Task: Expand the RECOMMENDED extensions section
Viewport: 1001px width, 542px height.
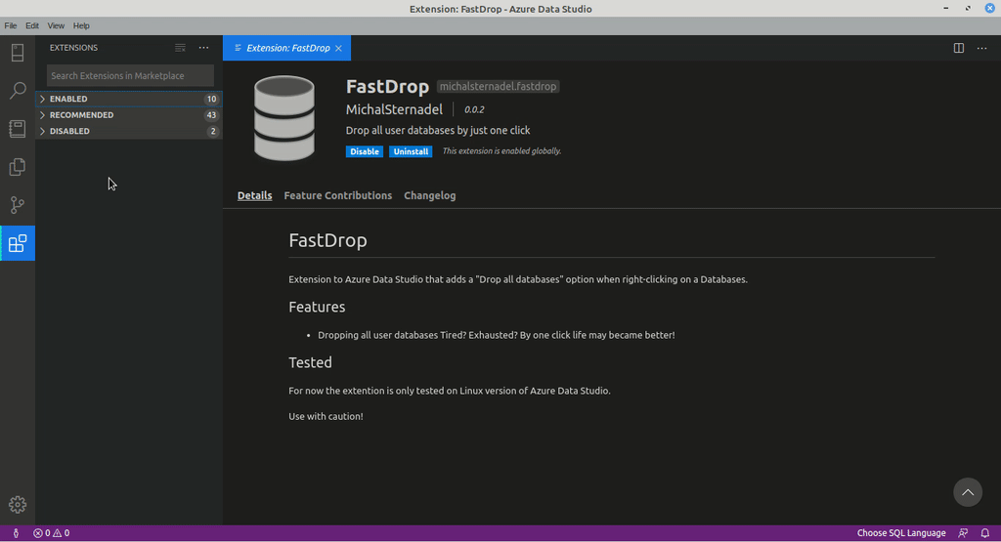Action: (x=129, y=115)
